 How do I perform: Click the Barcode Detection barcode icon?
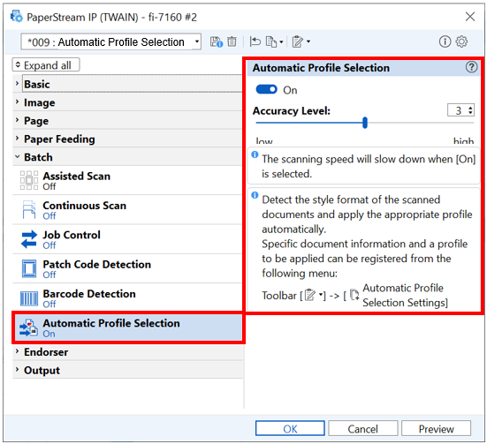pos(29,298)
